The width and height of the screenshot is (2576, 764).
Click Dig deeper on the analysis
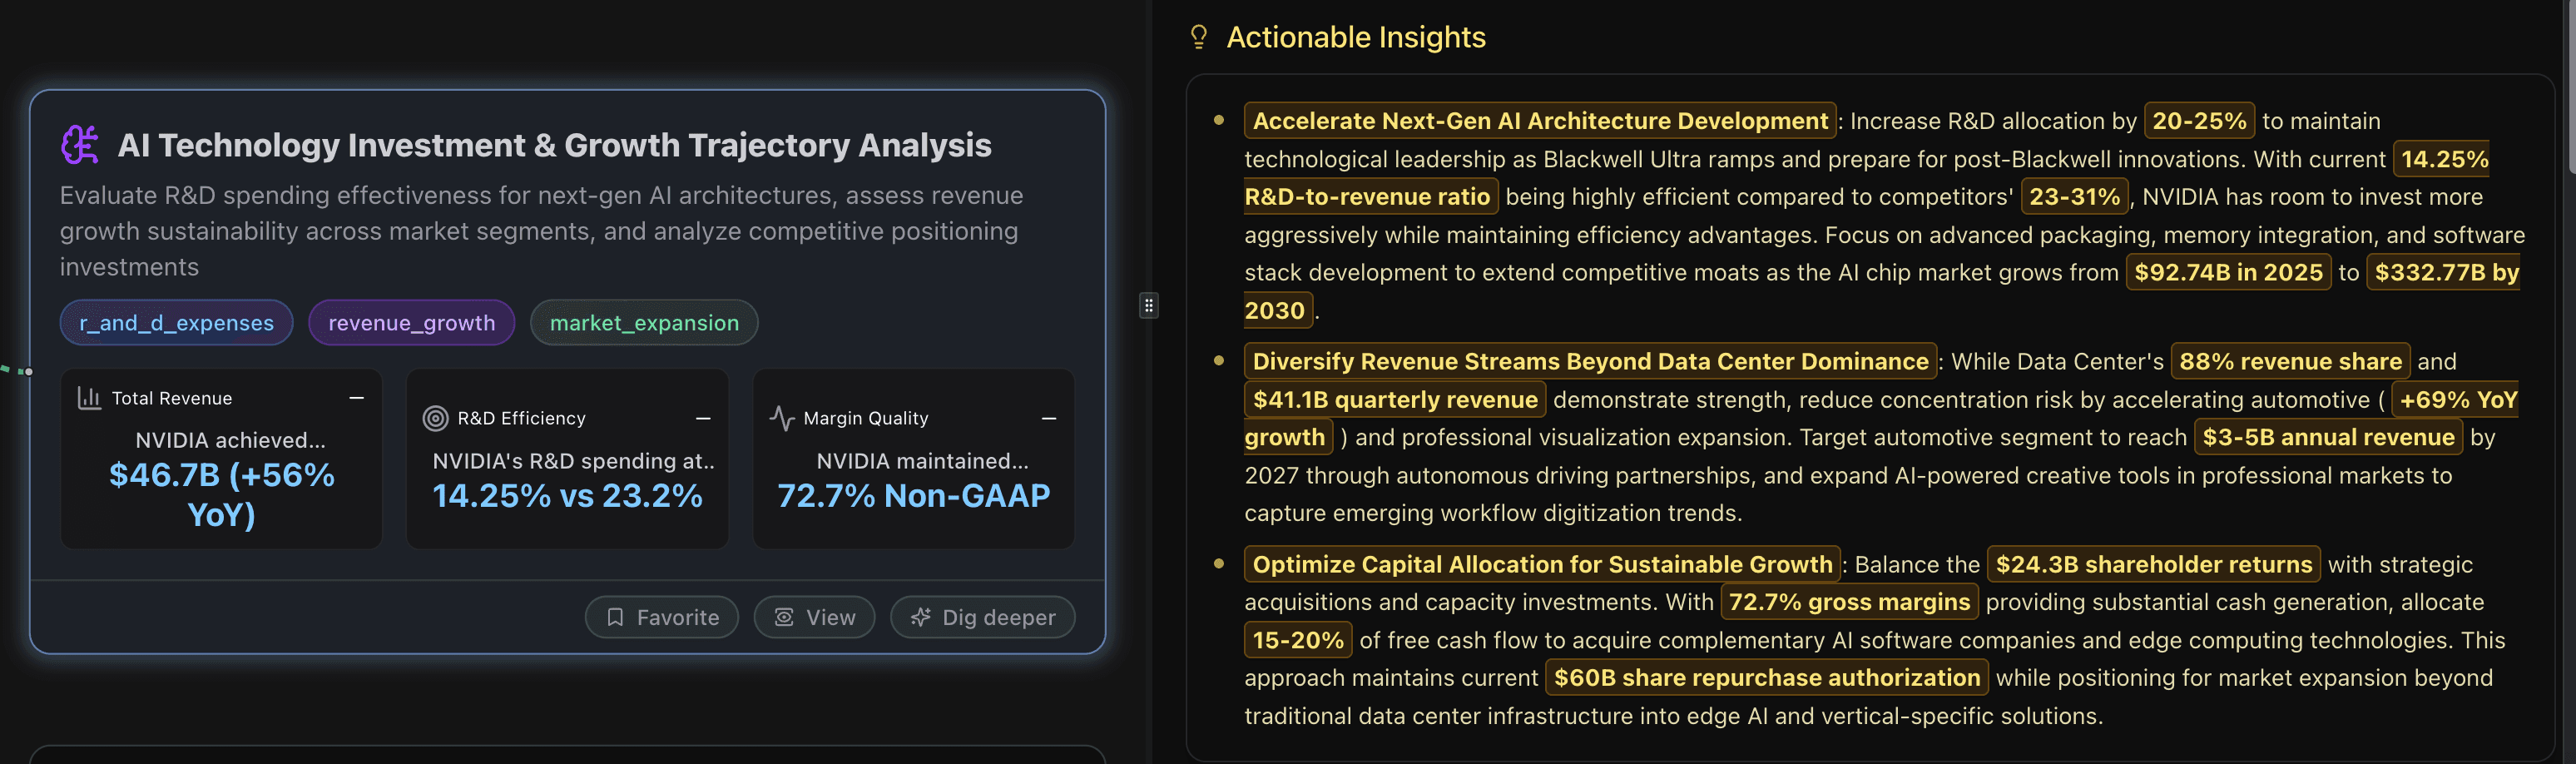point(983,617)
